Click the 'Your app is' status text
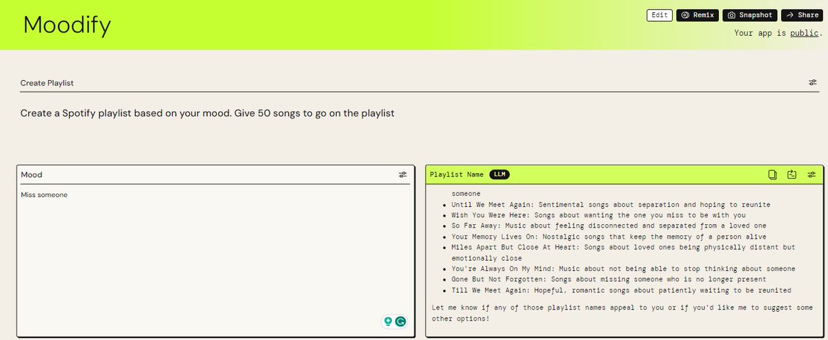The width and height of the screenshot is (828, 340). point(761,32)
